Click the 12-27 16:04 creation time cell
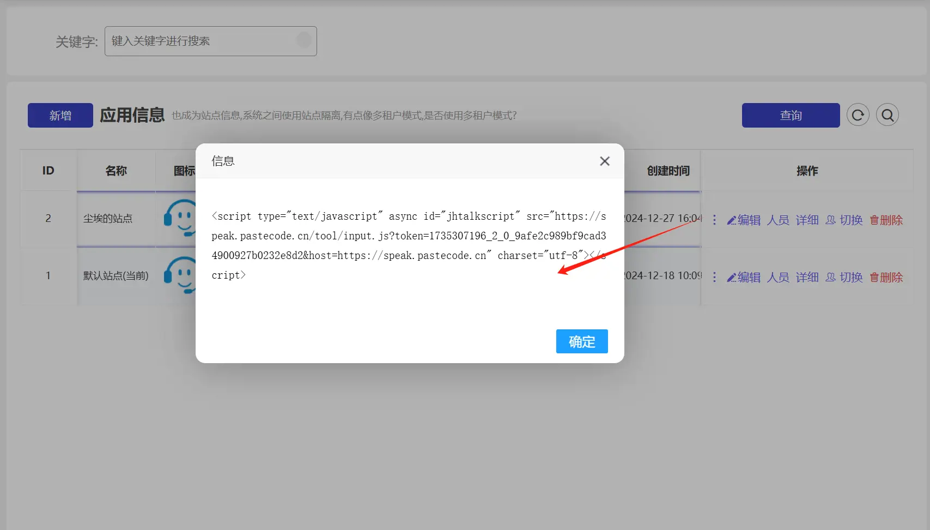This screenshot has width=930, height=530. [x=663, y=219]
